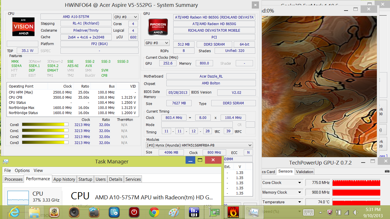
Task: Expand the CPU #0 selector dropdown
Action: coord(126,17)
